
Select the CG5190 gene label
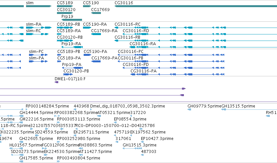(x=91, y=3)
